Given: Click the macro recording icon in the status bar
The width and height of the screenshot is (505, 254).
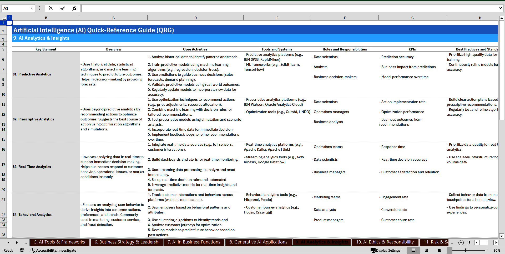Looking at the screenshot, I should coord(22,251).
